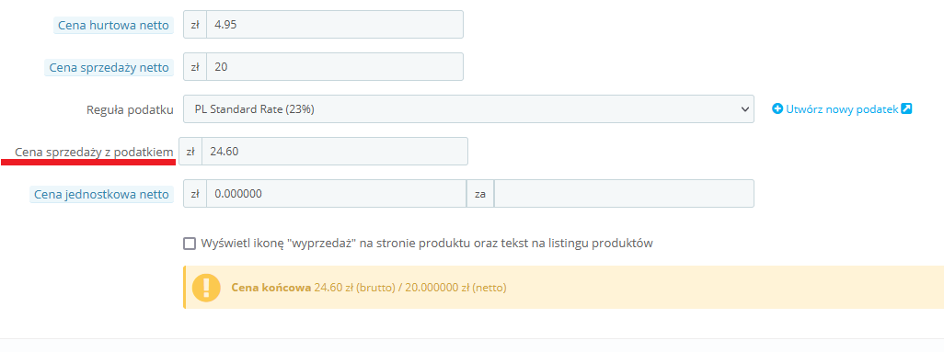
Task: Enable the "wyprzedaż" icon checkbox
Action: 190,244
